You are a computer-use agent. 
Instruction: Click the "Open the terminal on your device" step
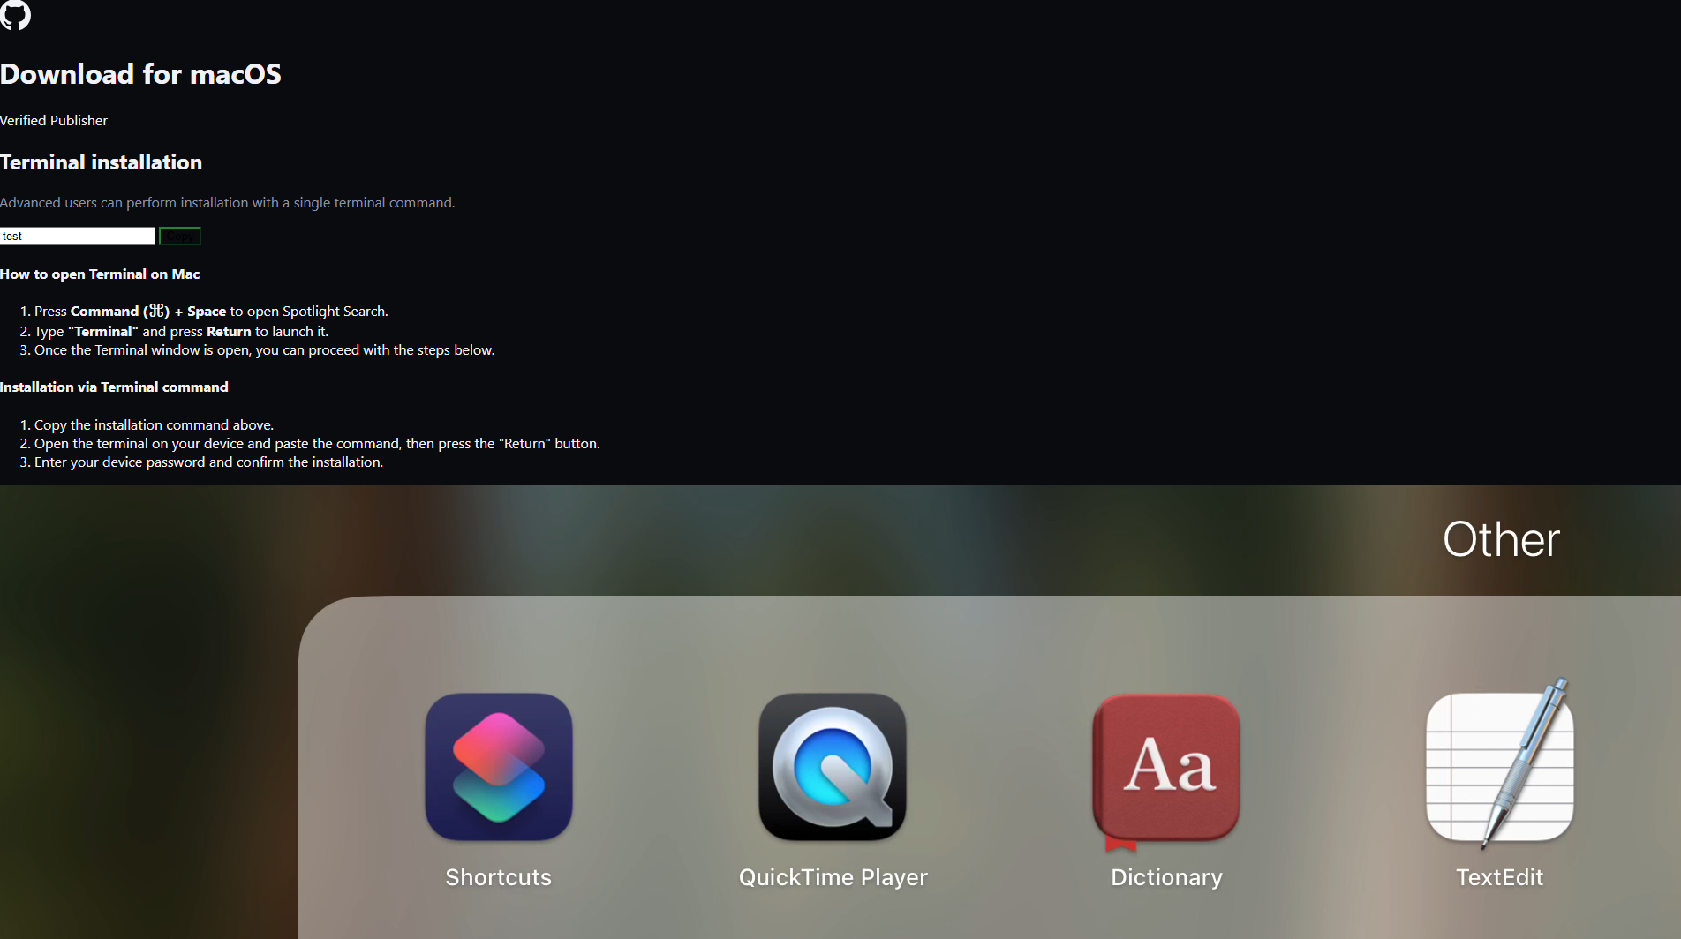[317, 443]
